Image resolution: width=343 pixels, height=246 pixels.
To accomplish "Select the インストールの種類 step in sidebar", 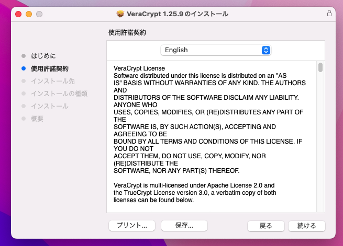I will click(59, 93).
